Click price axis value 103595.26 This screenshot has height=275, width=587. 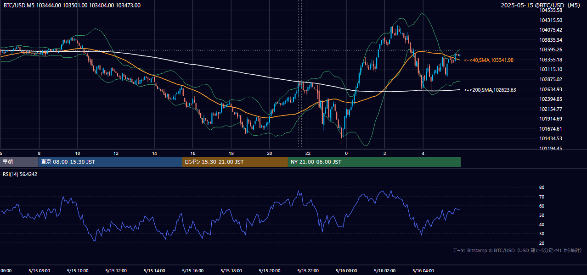coord(551,49)
